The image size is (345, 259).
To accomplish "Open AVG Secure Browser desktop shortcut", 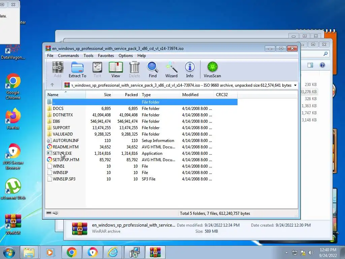I will (x=13, y=156).
